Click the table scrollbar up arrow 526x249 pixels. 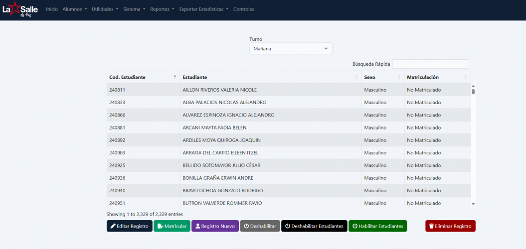click(x=473, y=86)
